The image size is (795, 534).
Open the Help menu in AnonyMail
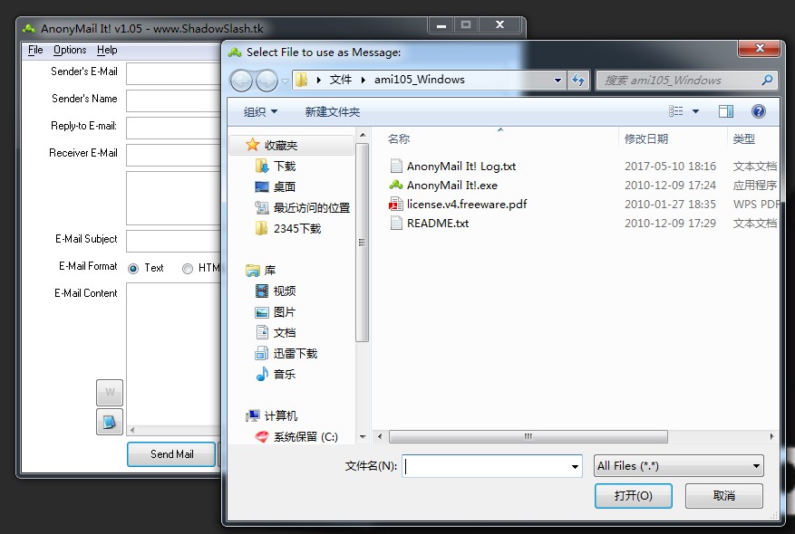pos(107,50)
